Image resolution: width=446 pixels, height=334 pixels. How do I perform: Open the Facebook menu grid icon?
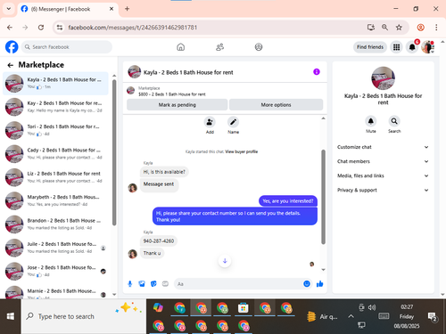tap(396, 47)
